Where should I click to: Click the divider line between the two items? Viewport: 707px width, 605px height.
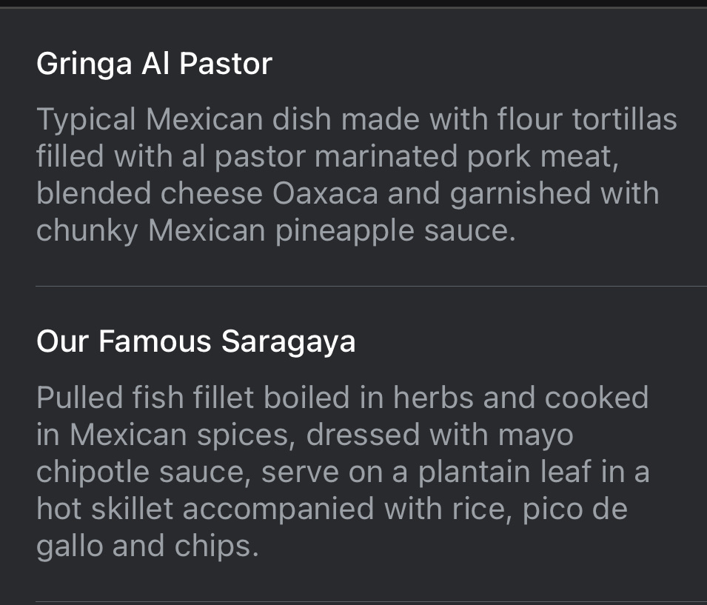(x=371, y=286)
